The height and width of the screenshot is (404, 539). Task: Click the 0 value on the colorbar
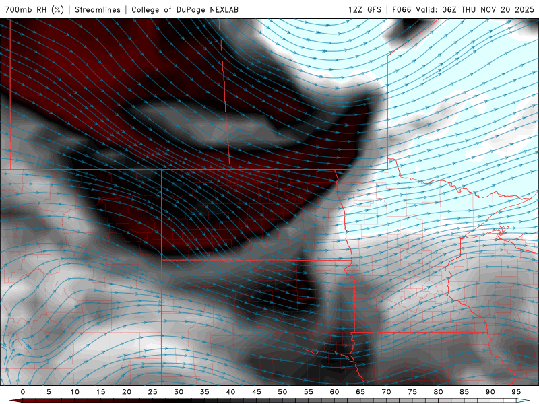(x=23, y=392)
